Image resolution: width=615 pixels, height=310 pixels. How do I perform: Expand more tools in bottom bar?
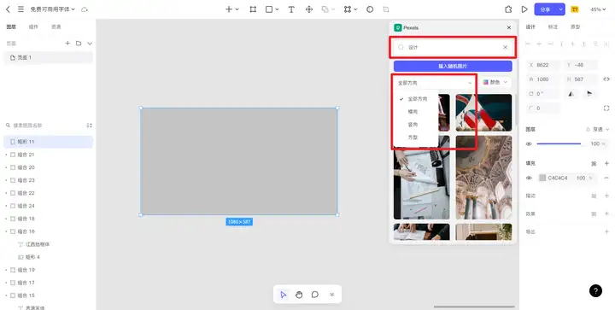tap(331, 295)
